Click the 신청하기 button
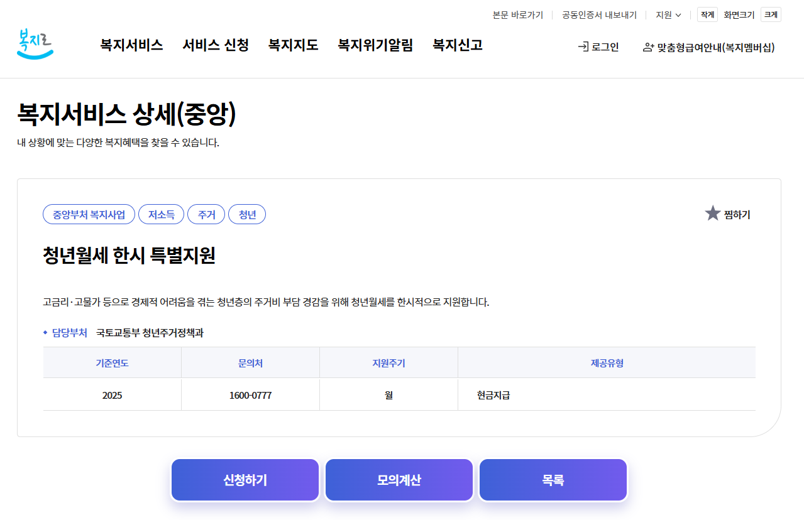This screenshot has width=804, height=520. (x=245, y=479)
